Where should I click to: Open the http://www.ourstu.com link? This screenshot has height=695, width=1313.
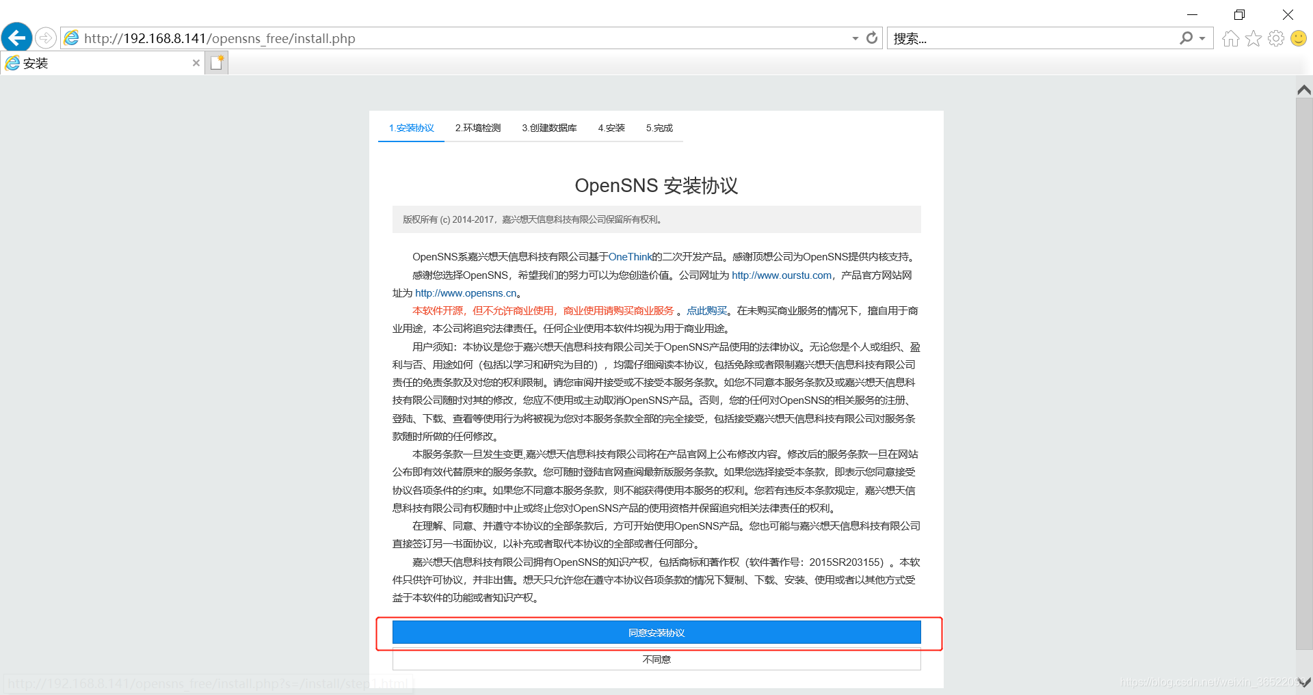point(782,275)
